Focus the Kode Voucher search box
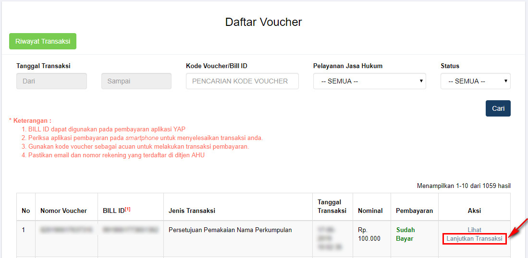Screen dimensions: 528x258 242,82
